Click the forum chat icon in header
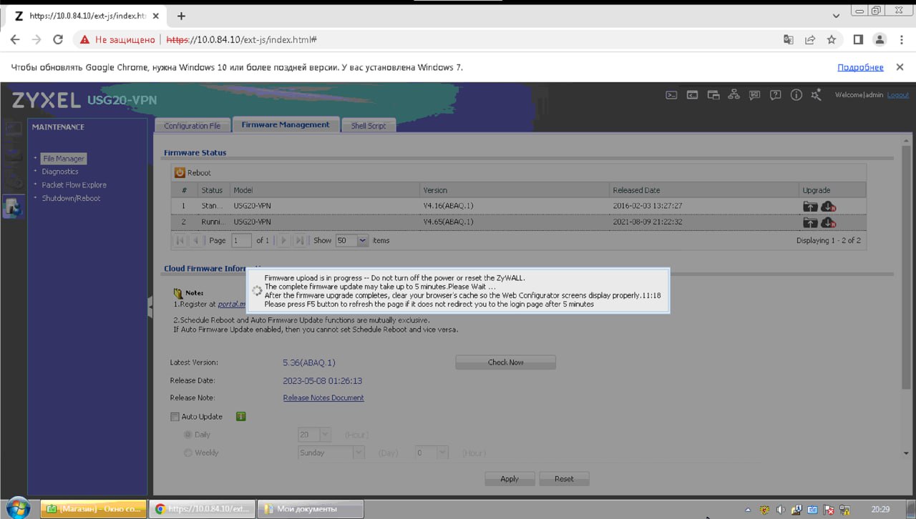Viewport: 916px width, 519px height. 754,94
